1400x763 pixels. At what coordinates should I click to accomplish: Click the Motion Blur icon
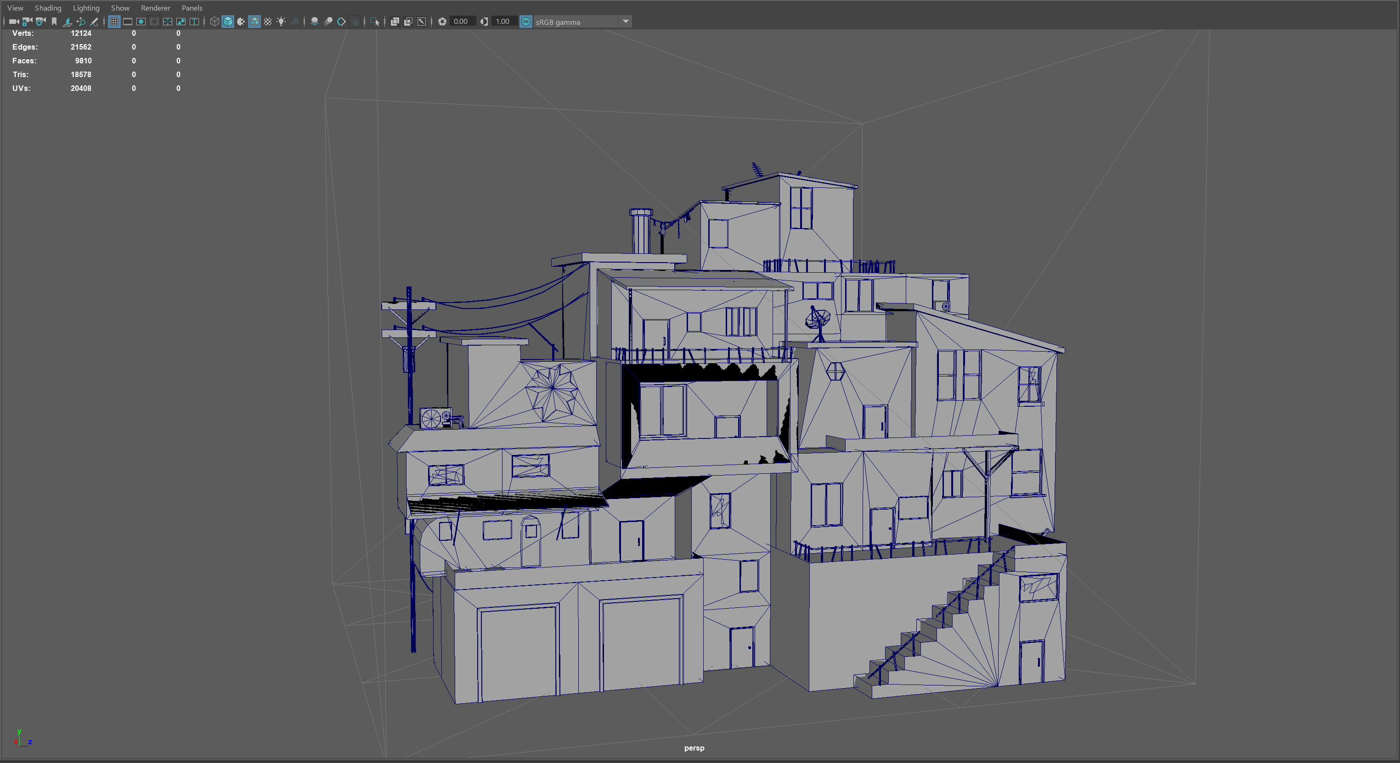[x=328, y=22]
